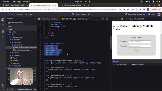Open the project files explorer sidebar icon
The image size is (162, 91).
(3, 20)
